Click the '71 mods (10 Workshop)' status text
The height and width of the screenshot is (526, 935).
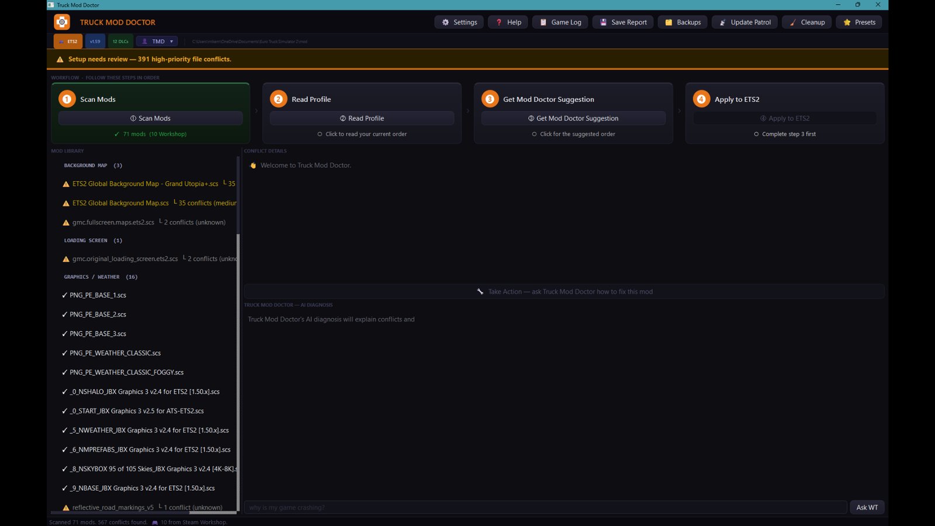pyautogui.click(x=154, y=134)
